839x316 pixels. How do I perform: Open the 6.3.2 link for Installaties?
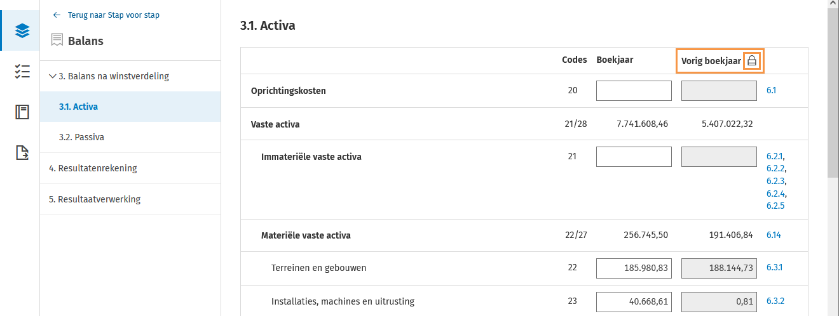pos(775,301)
